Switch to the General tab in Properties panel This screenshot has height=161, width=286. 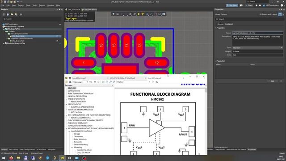(x=220, y=24)
